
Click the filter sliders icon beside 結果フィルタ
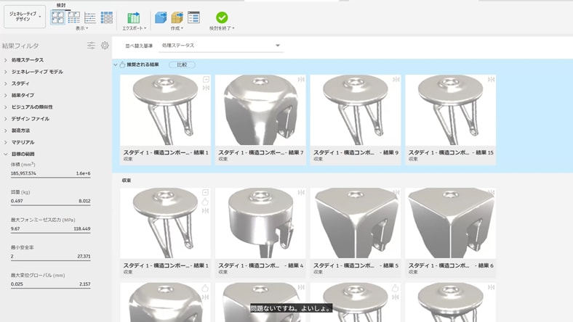[91, 46]
